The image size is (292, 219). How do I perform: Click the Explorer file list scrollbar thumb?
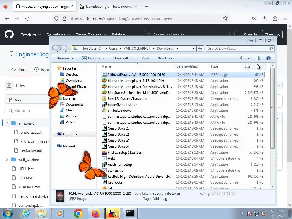click(272, 108)
